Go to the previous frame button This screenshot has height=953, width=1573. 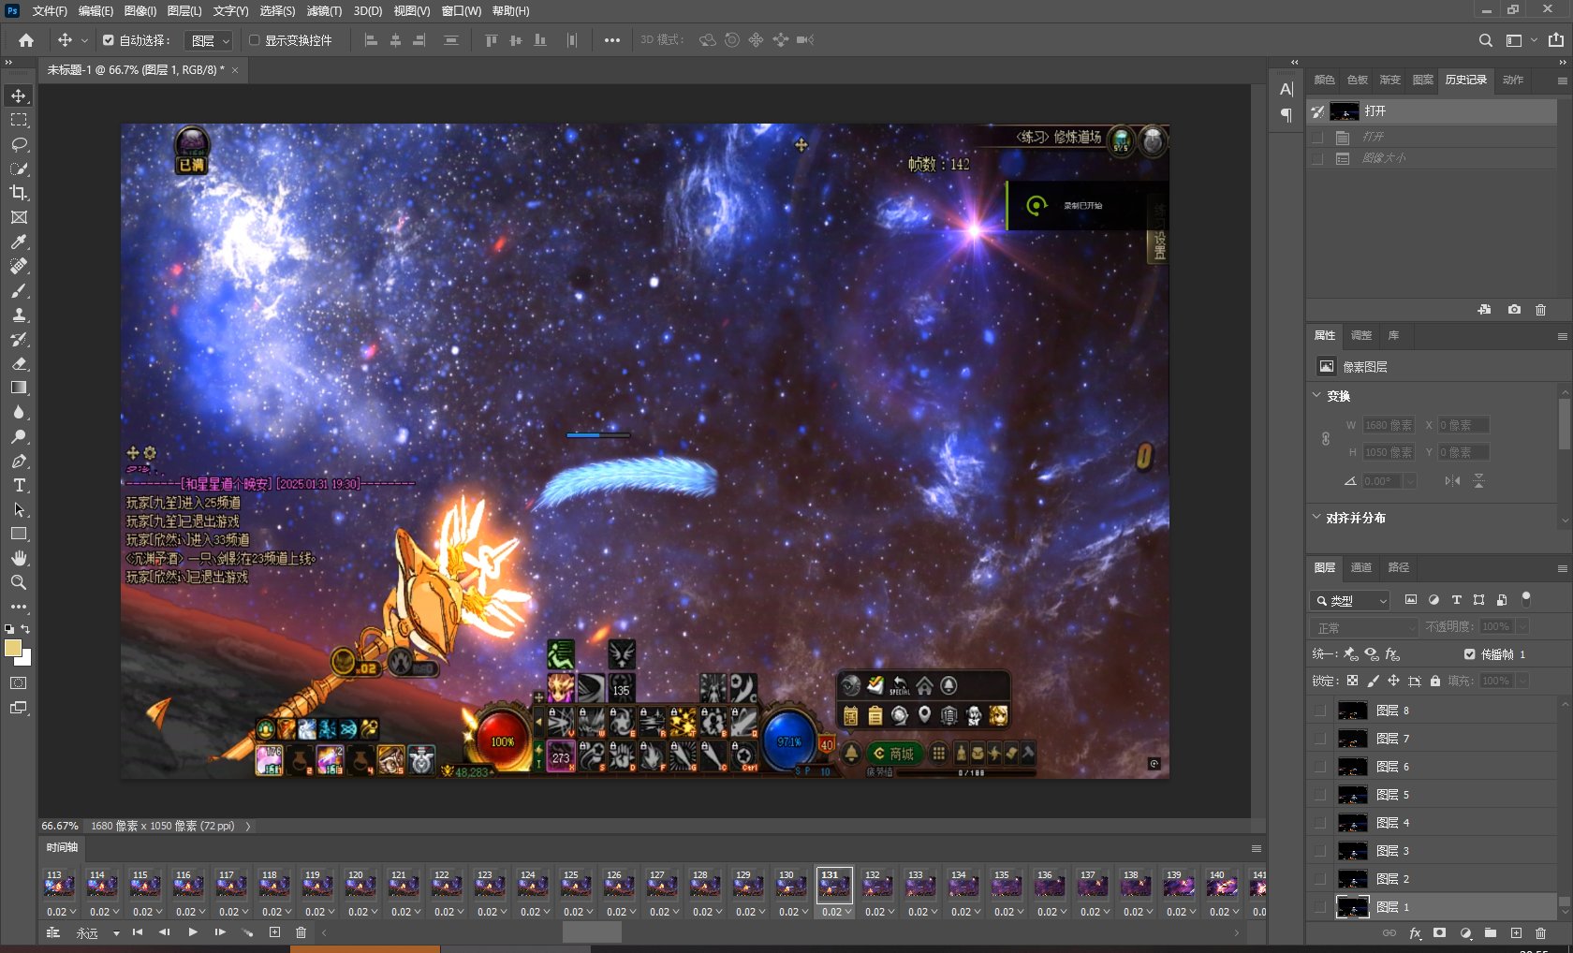[165, 932]
